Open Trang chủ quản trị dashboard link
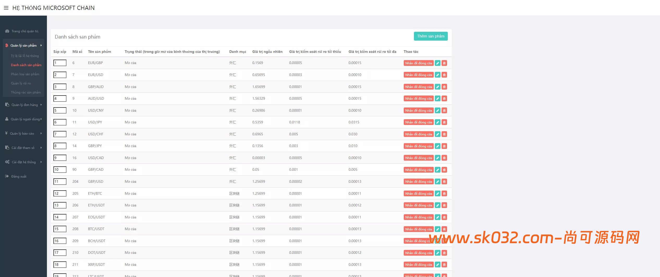The image size is (660, 277). [x=25, y=31]
